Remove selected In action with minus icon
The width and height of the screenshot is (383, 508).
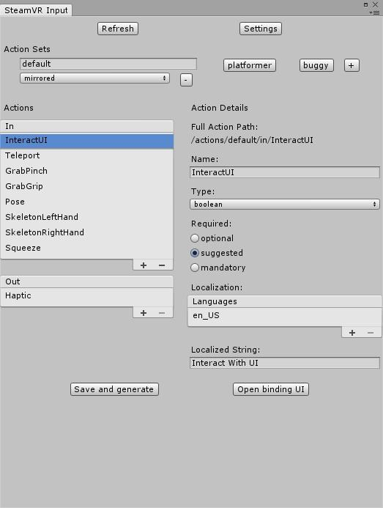pos(162,265)
